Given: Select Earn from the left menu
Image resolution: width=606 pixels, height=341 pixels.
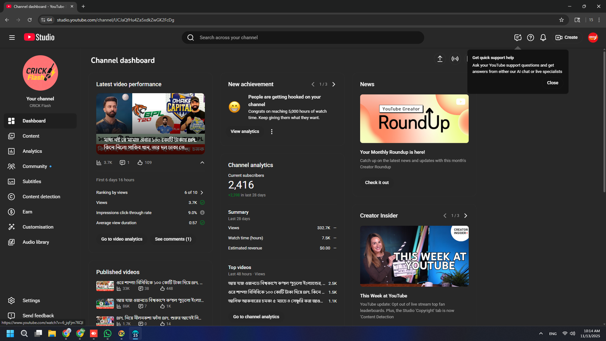Looking at the screenshot, I should click(27, 212).
